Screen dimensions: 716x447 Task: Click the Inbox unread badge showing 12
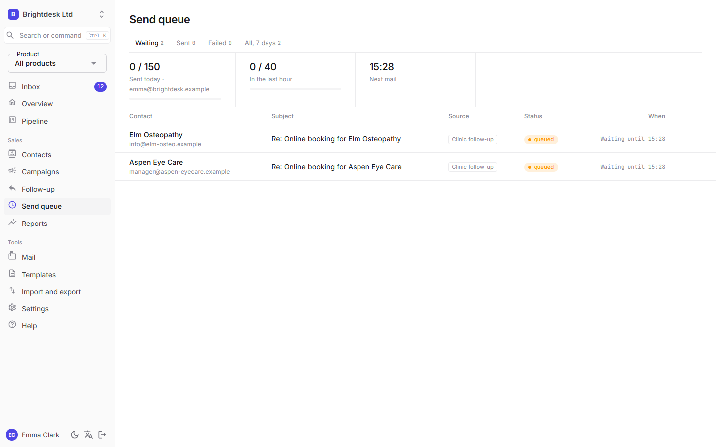[x=100, y=87]
